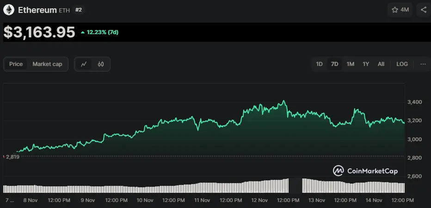Select the 1D time range

point(319,64)
